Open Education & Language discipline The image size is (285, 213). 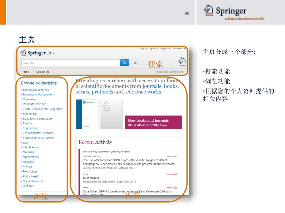[37, 118]
